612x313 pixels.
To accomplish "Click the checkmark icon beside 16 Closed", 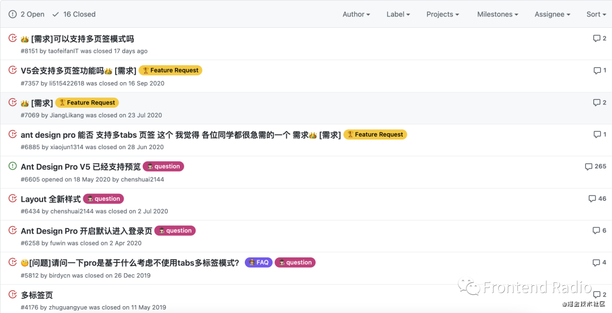I will click(x=56, y=14).
